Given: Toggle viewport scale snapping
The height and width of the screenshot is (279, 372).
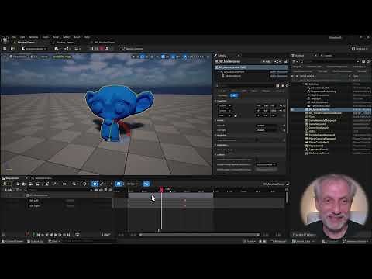Looking at the screenshot, I should (184, 57).
